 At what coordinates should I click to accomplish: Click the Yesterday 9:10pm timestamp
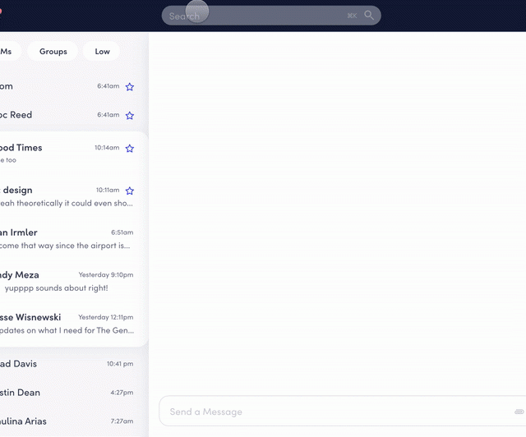pyautogui.click(x=106, y=274)
